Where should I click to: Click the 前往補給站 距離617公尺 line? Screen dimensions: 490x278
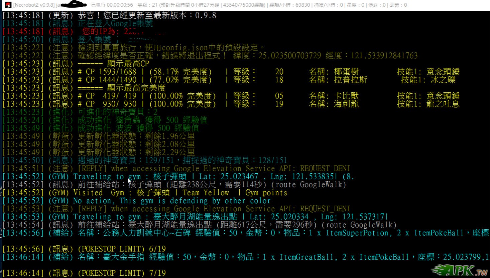(x=200, y=225)
